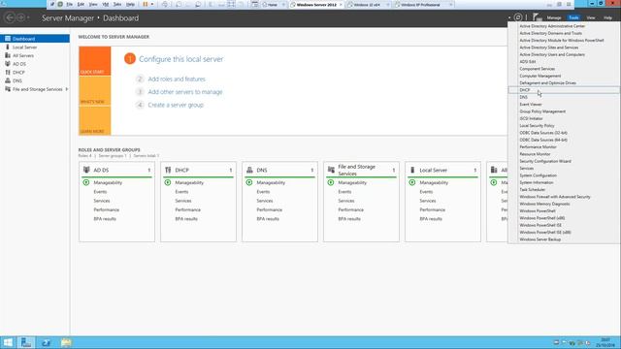Open Event Viewer from Tools menu
621x349 pixels.
531,105
